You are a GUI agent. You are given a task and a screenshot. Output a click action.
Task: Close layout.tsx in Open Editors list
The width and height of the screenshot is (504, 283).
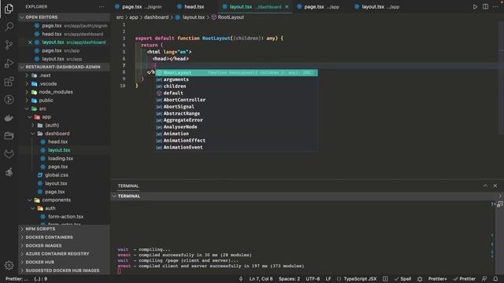click(30, 42)
